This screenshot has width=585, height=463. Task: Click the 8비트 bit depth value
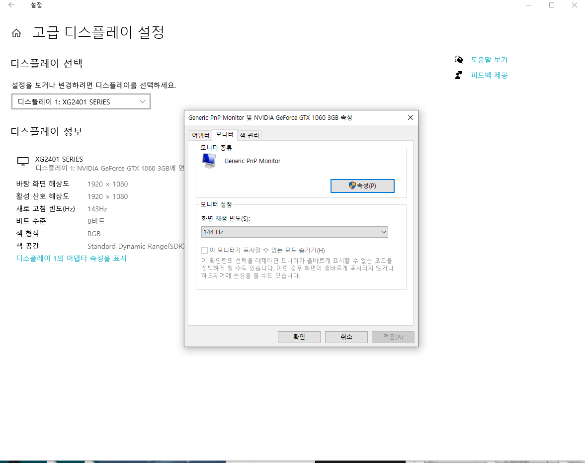[x=96, y=221]
